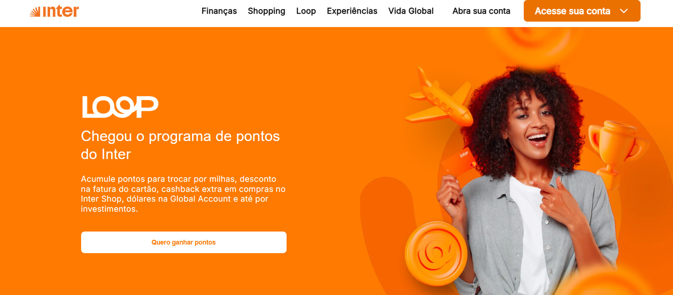Screen dimensions: 673x295
Task: Go to Vida Global section
Action: pyautogui.click(x=411, y=11)
